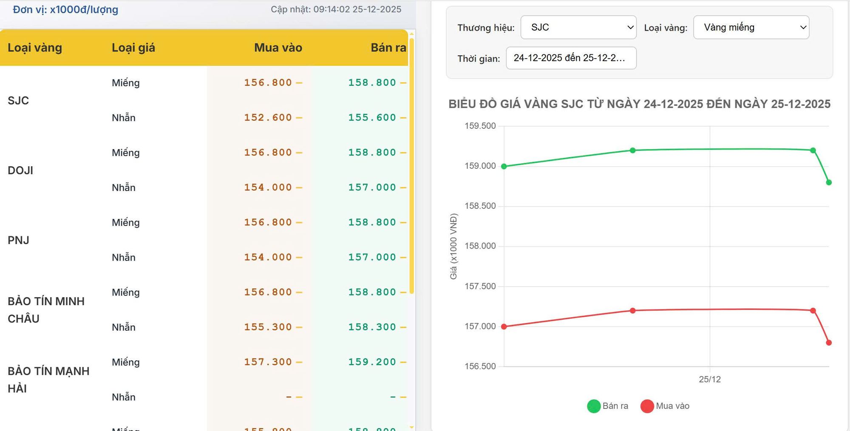Click the last red data point on chart
The image size is (850, 431).
[829, 343]
